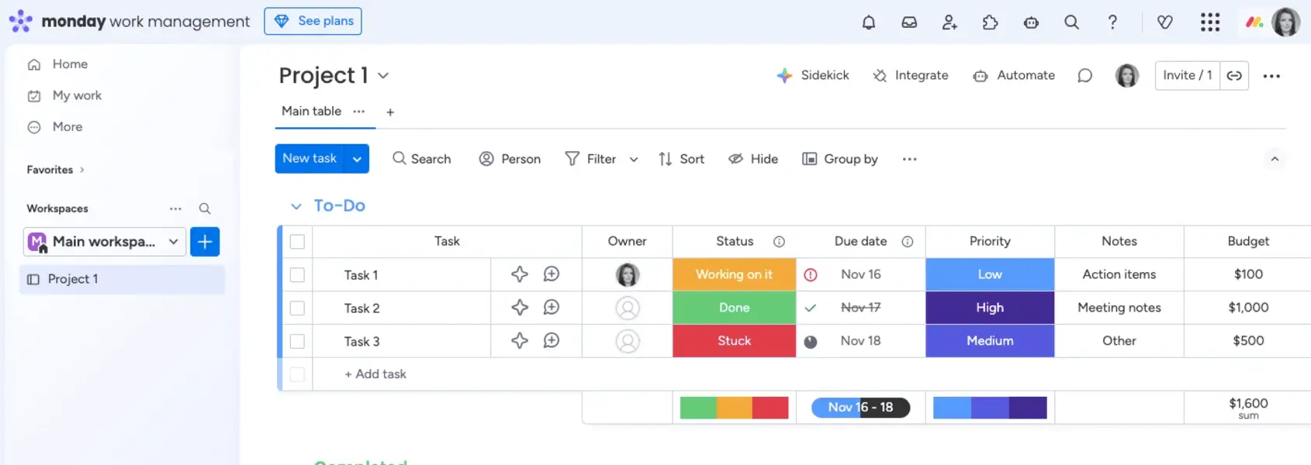This screenshot has width=1311, height=465.
Task: Click the search magnifier in top bar
Action: [x=1071, y=22]
